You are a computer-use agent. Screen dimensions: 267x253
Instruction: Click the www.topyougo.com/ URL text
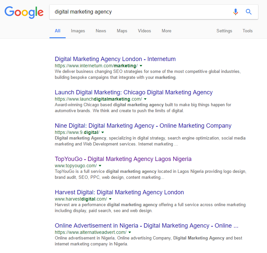(76, 166)
